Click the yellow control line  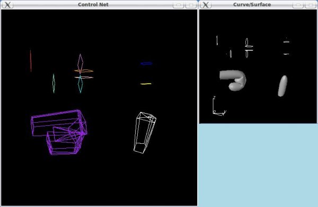pos(146,84)
